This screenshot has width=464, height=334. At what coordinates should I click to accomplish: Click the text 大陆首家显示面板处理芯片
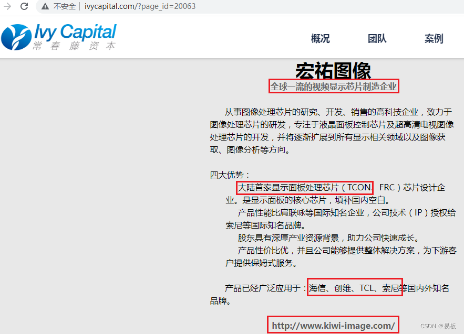click(288, 188)
